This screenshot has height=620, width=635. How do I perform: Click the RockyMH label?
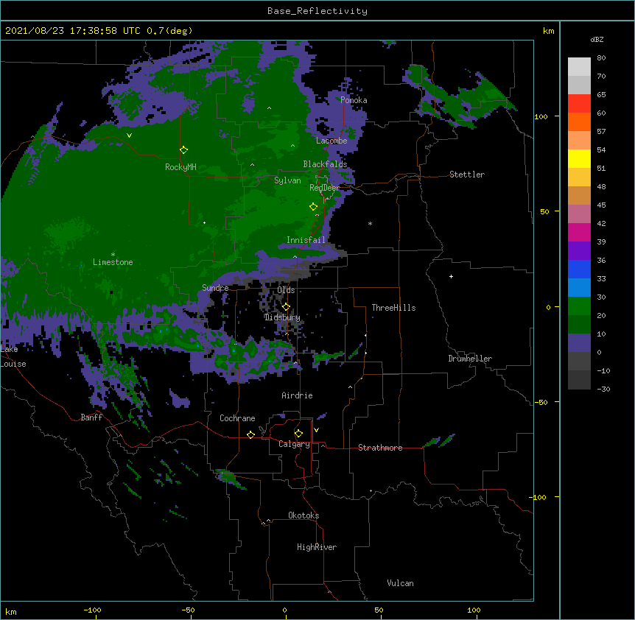point(180,167)
